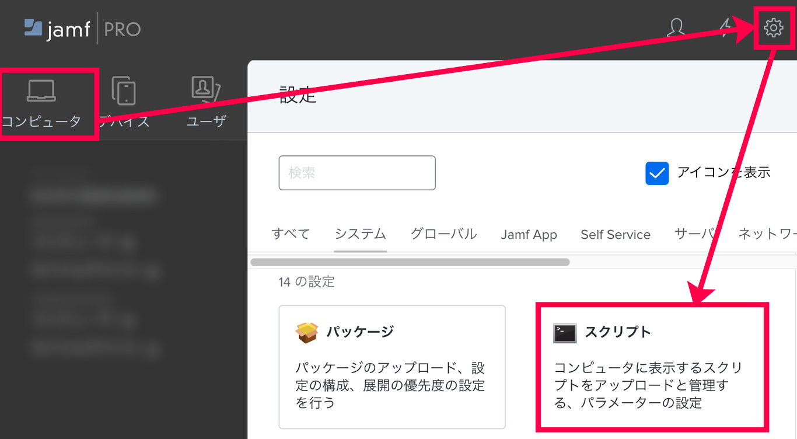Switch to the グローバル tab
Image resolution: width=797 pixels, height=439 pixels.
click(x=443, y=234)
